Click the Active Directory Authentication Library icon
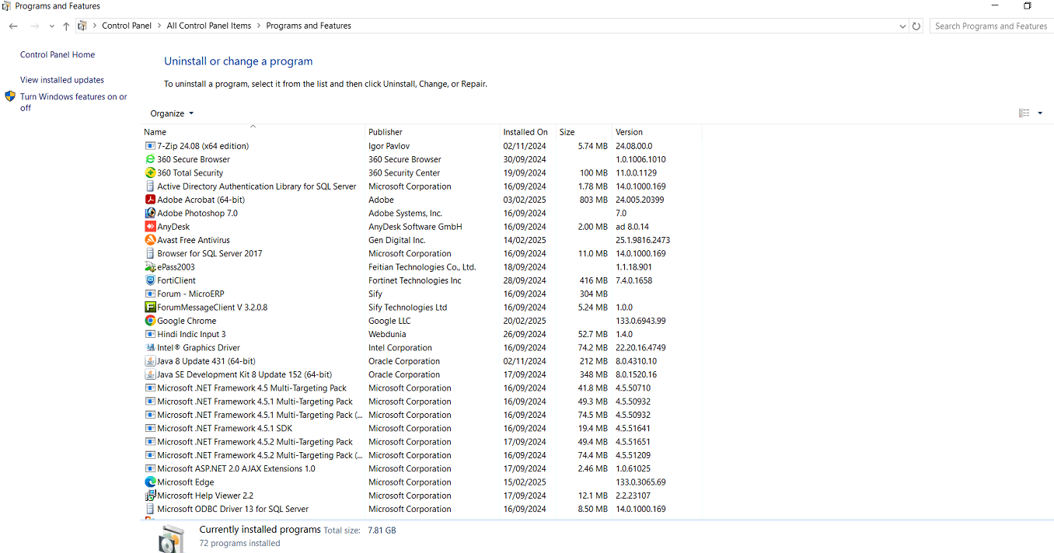 150,186
